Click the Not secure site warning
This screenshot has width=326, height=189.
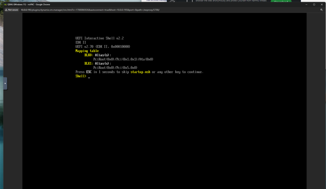click(12, 10)
